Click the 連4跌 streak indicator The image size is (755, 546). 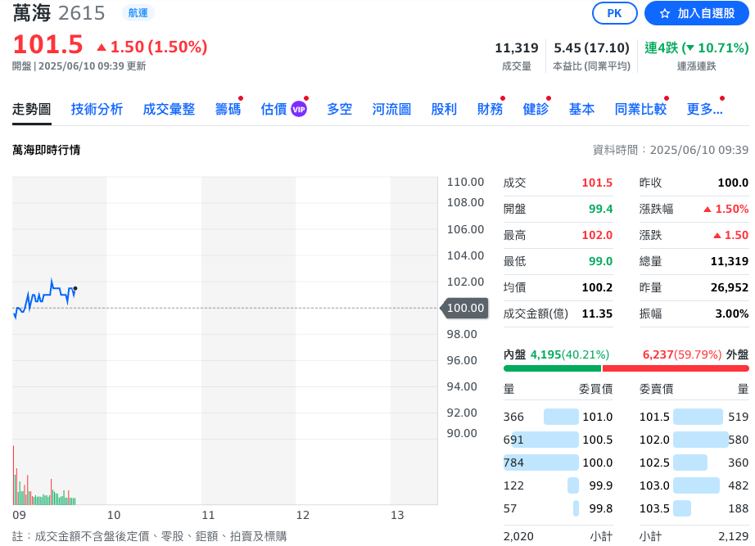(696, 47)
